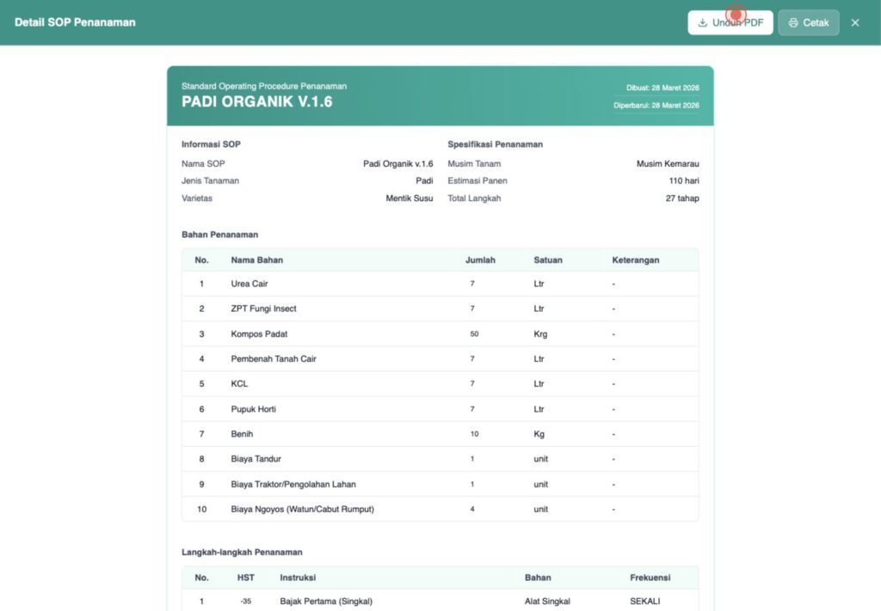Viewport: 881px width, 611px height.
Task: Click 'Langkah-langkah Penanaman' section heading
Action: point(242,552)
